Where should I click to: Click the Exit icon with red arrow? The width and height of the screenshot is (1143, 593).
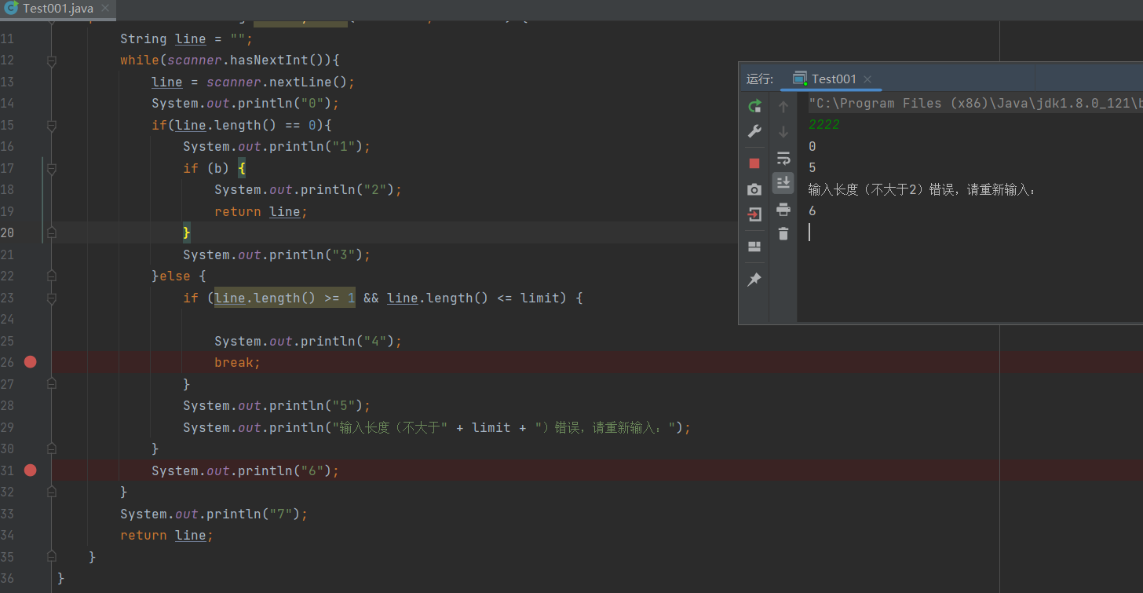[x=754, y=214]
